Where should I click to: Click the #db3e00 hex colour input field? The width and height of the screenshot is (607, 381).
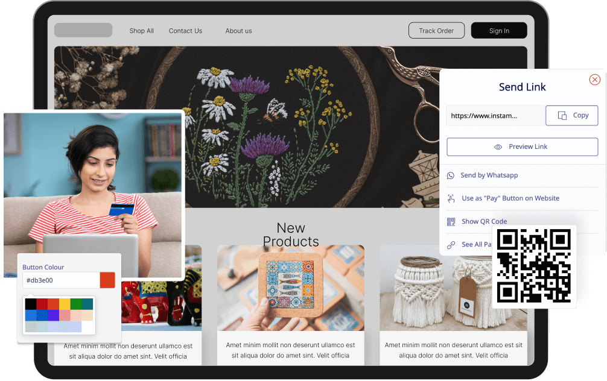point(60,280)
